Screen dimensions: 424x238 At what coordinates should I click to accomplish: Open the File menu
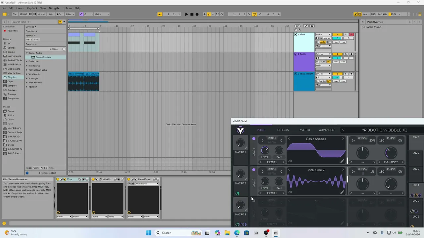click(4, 8)
